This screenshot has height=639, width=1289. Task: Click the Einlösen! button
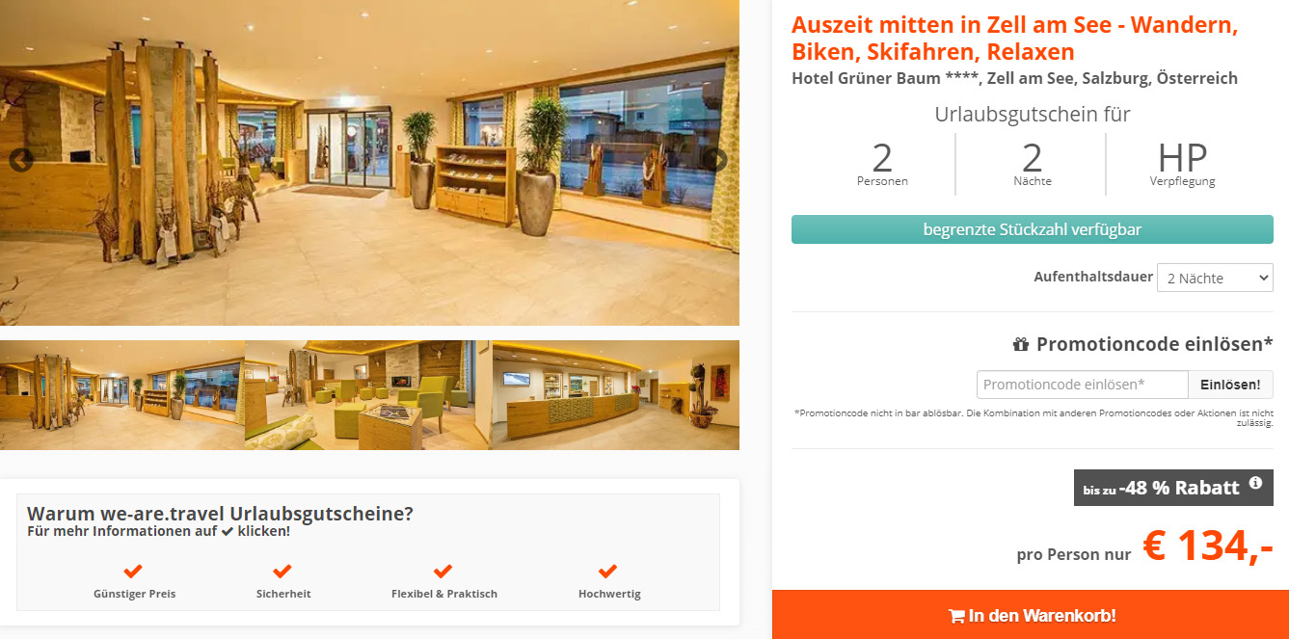point(1230,385)
